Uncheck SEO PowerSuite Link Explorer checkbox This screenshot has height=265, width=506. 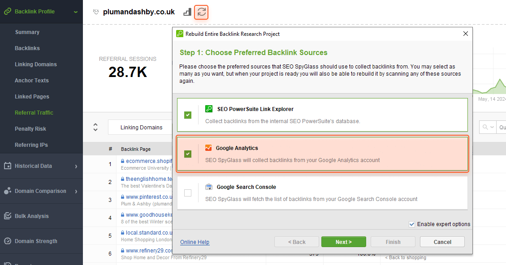188,115
